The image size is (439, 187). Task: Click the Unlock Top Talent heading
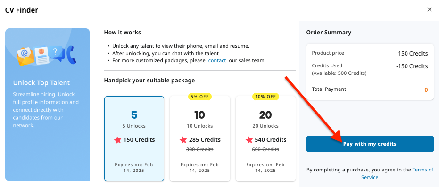pos(41,83)
